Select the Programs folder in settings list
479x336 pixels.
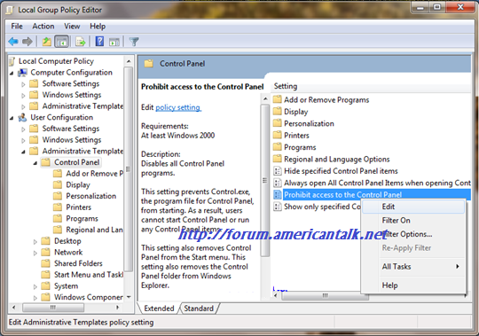(x=300, y=147)
